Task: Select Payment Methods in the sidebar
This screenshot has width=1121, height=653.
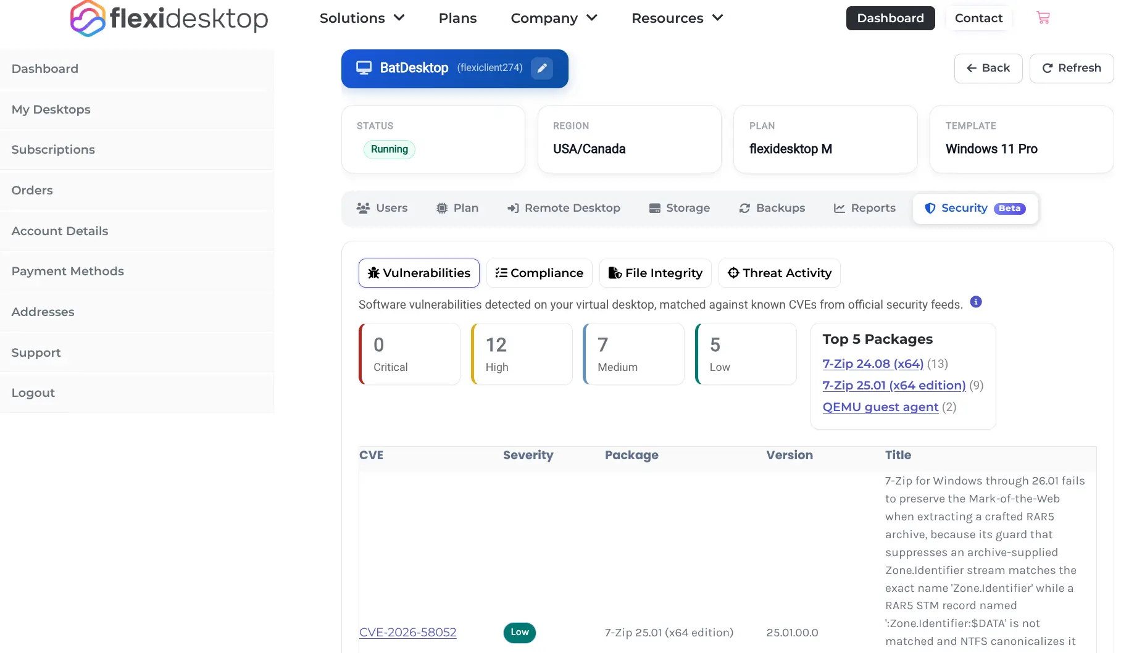Action: pos(137,271)
